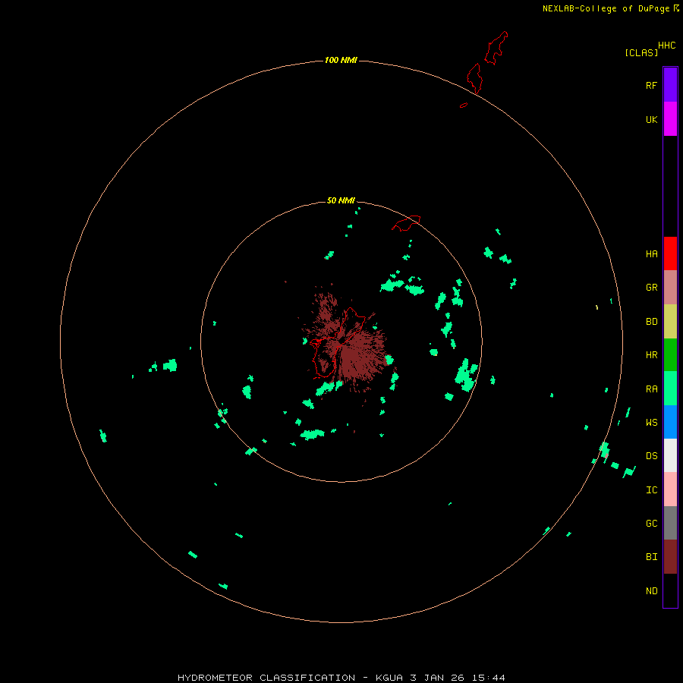Click the HR legend label
683x683 pixels.
[x=651, y=355]
